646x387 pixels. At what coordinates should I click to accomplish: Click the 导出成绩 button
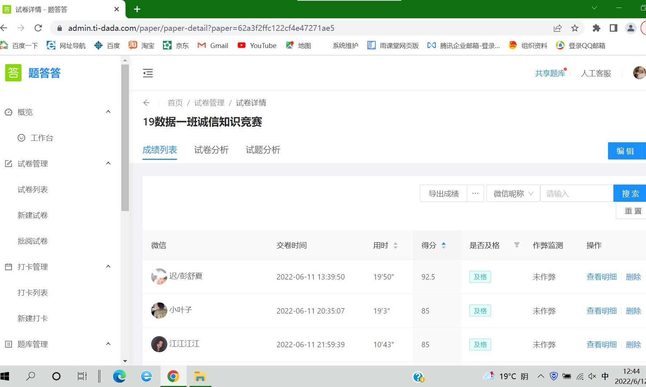[444, 193]
